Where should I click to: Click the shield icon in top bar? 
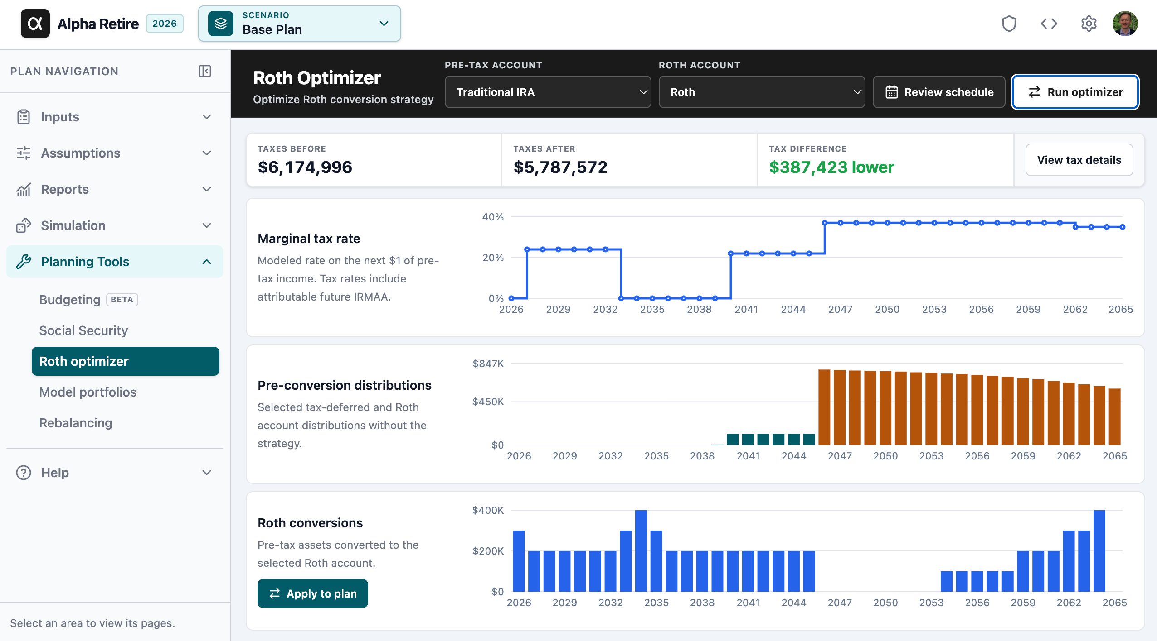point(1009,24)
